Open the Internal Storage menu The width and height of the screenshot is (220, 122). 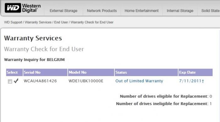coord(180,11)
